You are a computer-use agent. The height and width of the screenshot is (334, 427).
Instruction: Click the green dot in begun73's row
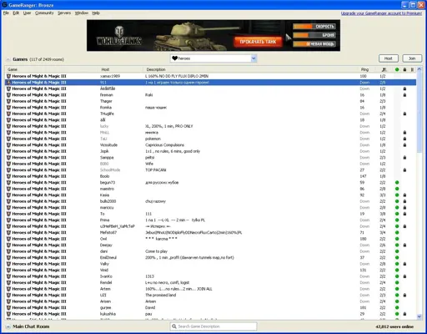[x=397, y=183]
